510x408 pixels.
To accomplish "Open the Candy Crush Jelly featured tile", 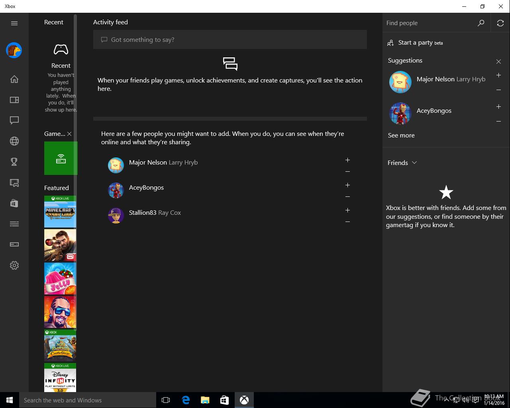I will click(60, 279).
